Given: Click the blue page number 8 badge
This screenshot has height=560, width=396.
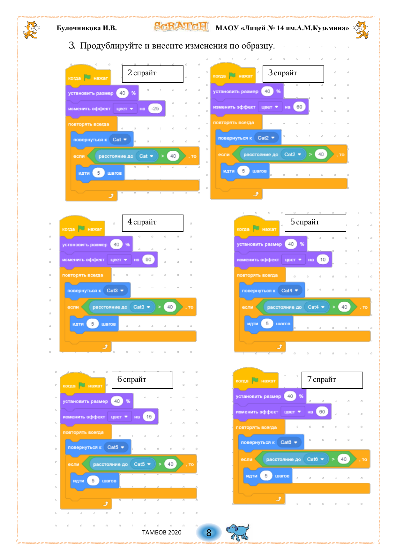Looking at the screenshot, I should (209, 533).
